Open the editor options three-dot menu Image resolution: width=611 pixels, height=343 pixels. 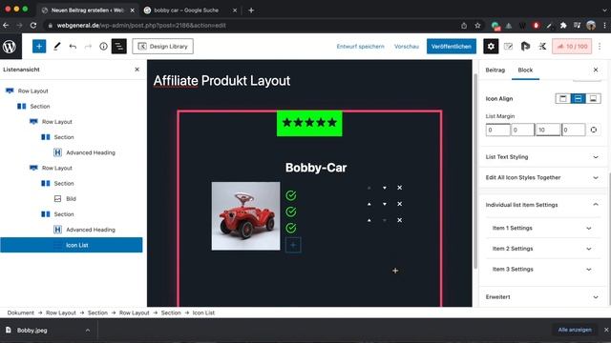600,47
